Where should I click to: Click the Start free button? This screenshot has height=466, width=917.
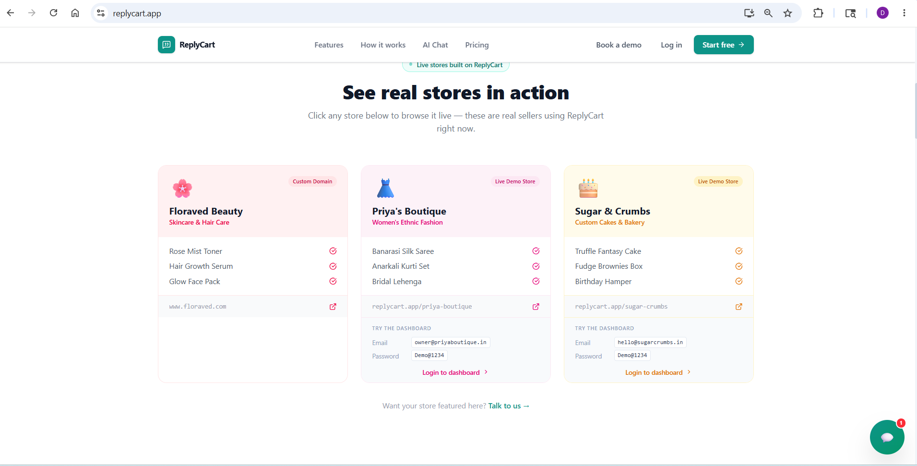click(724, 45)
